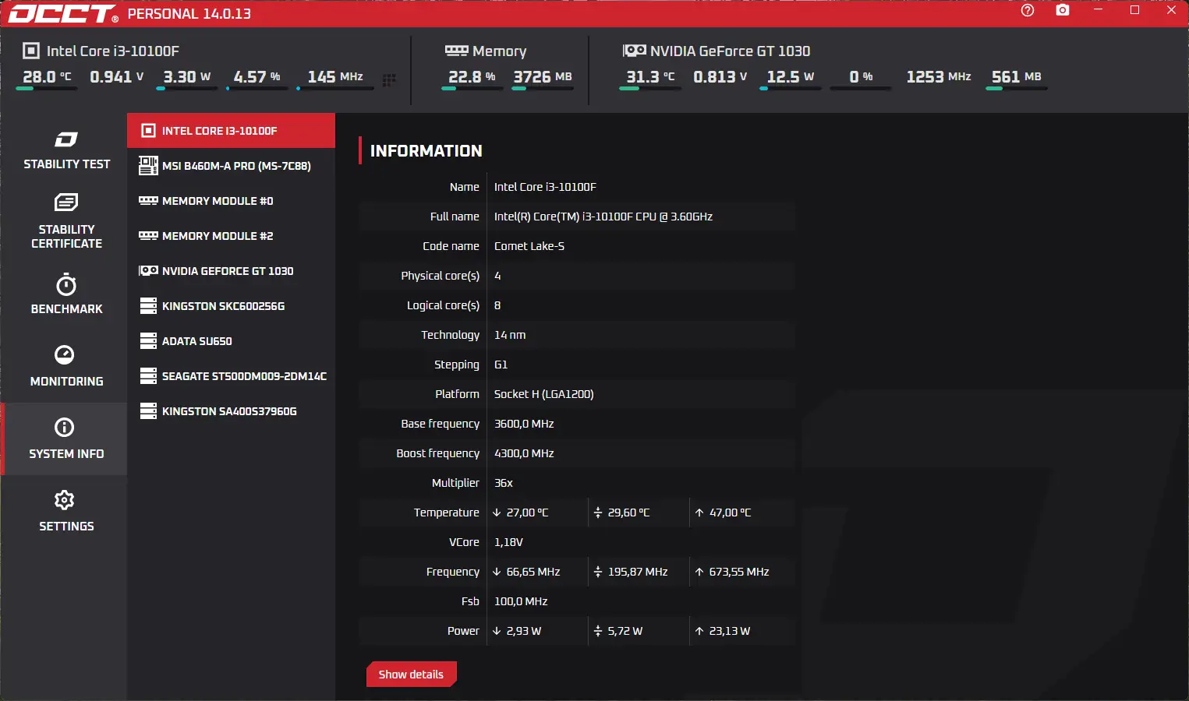Click the System Info circle icon
This screenshot has width=1189, height=701.
tap(65, 427)
